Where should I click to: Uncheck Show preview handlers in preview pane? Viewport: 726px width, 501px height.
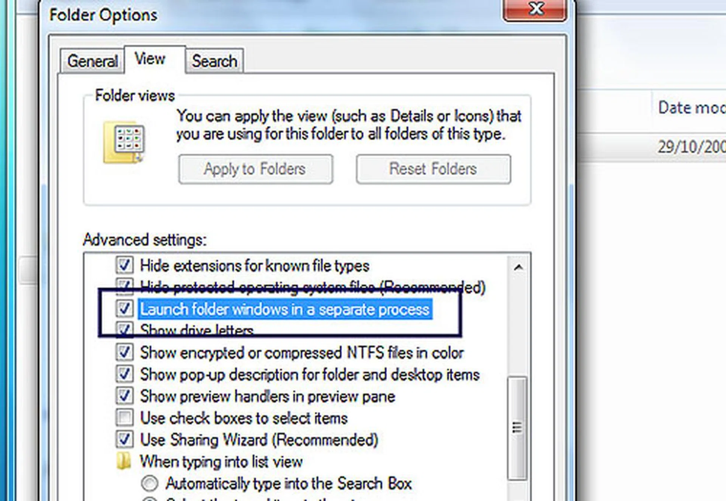[x=124, y=396]
